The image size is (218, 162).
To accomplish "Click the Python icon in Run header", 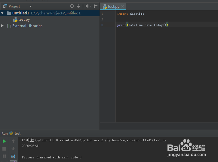I will tap(11, 133).
